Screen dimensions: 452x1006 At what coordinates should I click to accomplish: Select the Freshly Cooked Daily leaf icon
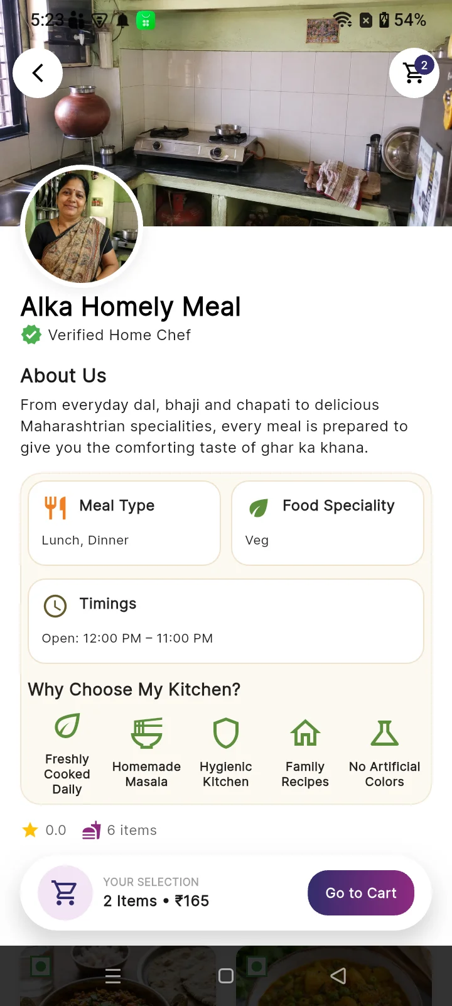click(x=67, y=726)
